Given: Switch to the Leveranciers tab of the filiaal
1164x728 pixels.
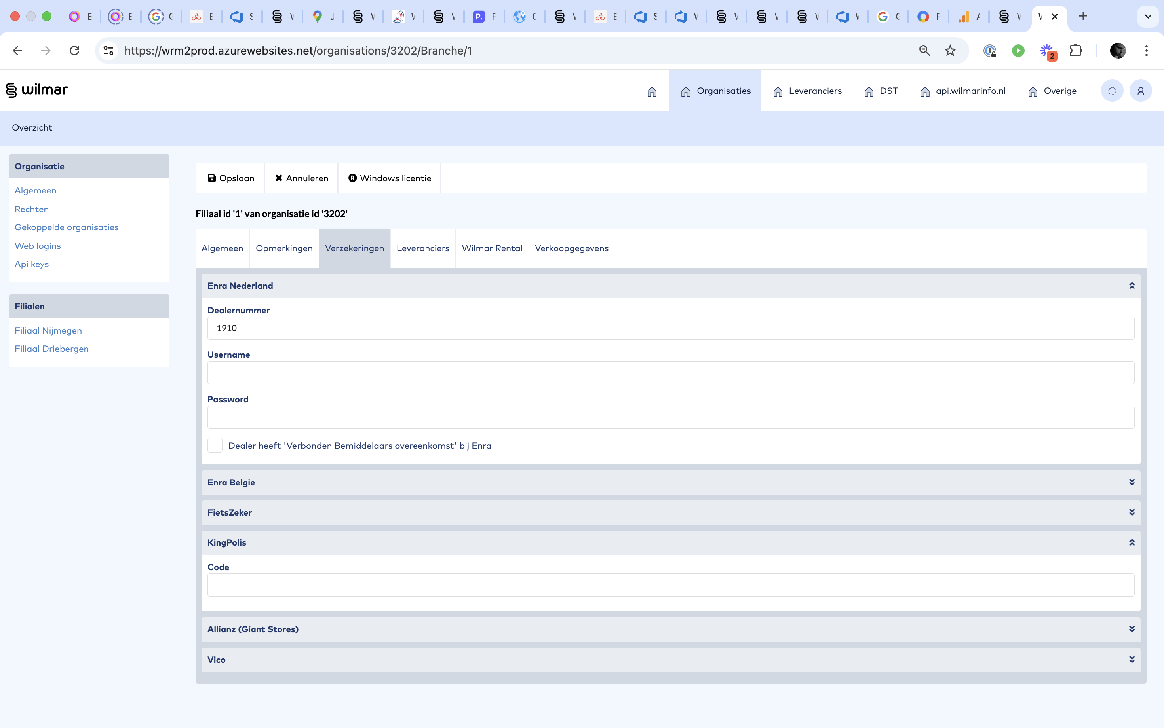Looking at the screenshot, I should (423, 248).
